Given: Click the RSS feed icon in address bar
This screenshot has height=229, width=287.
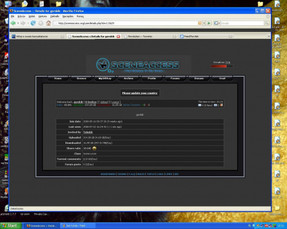Looking at the screenshot, I should click(200, 23).
